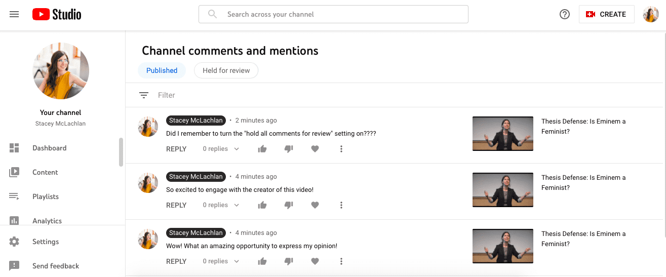The height and width of the screenshot is (277, 666).
Task: Open the hamburger navigation menu
Action: point(14,14)
